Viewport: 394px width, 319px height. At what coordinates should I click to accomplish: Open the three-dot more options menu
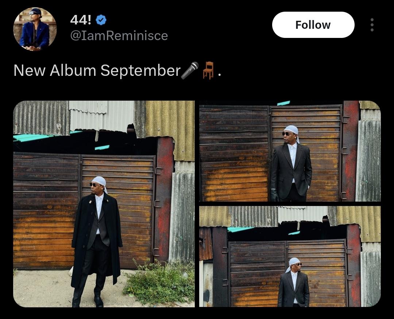pos(372,25)
